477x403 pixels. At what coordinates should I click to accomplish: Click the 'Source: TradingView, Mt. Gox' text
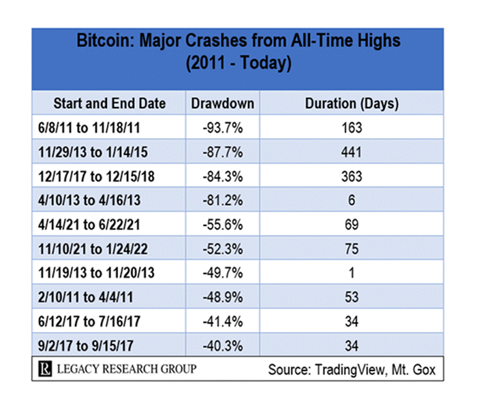pos(353,369)
